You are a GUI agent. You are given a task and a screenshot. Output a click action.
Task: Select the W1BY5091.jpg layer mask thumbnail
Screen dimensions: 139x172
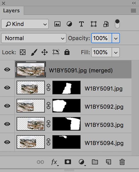click(x=66, y=88)
